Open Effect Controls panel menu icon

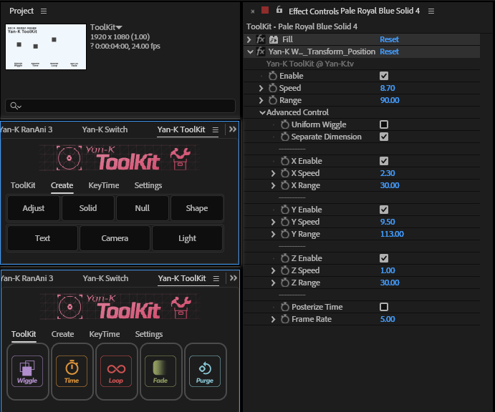[x=431, y=11]
